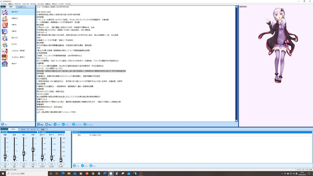Click the コピー copy icon under voice list
This screenshot has width=313, height=176.
pos(3,124)
